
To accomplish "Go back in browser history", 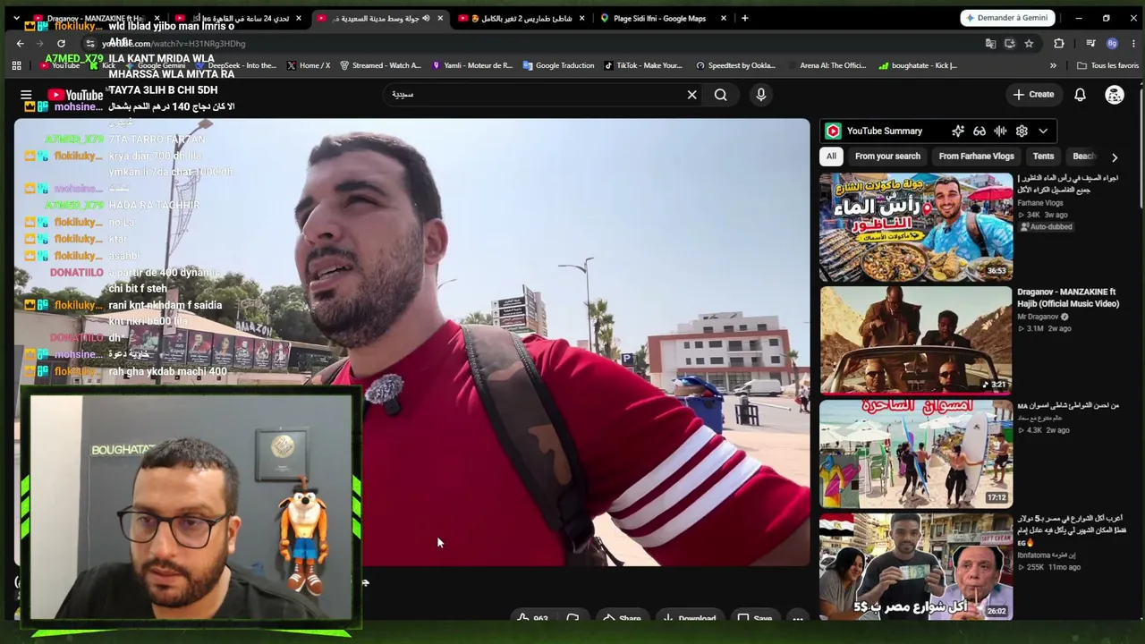I will (x=20, y=43).
